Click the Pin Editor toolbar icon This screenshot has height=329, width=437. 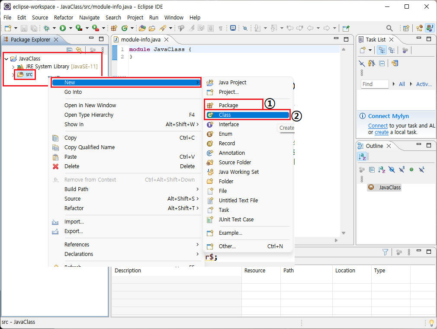pos(346,28)
